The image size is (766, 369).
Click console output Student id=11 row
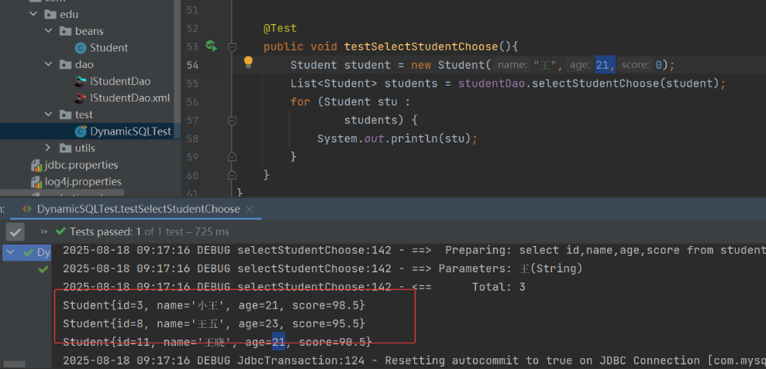coord(217,342)
